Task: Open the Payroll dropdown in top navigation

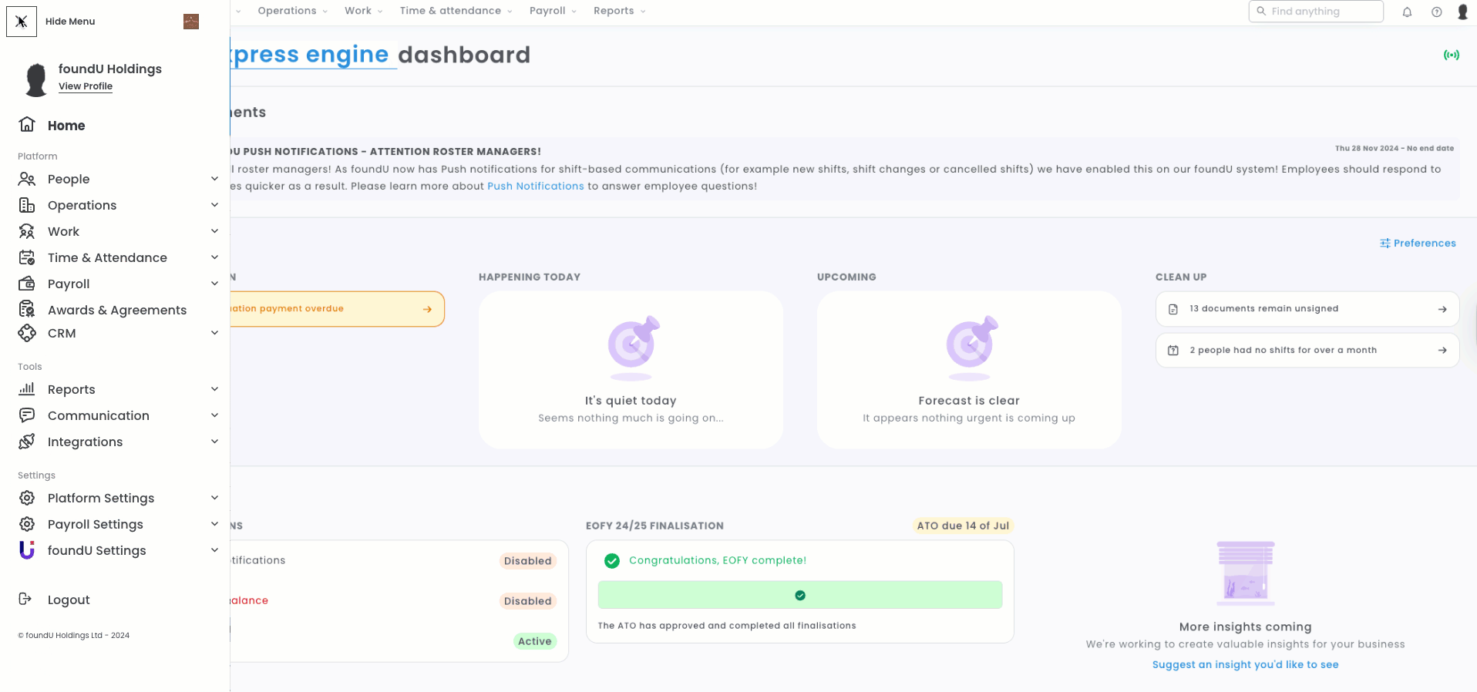Action: [552, 11]
